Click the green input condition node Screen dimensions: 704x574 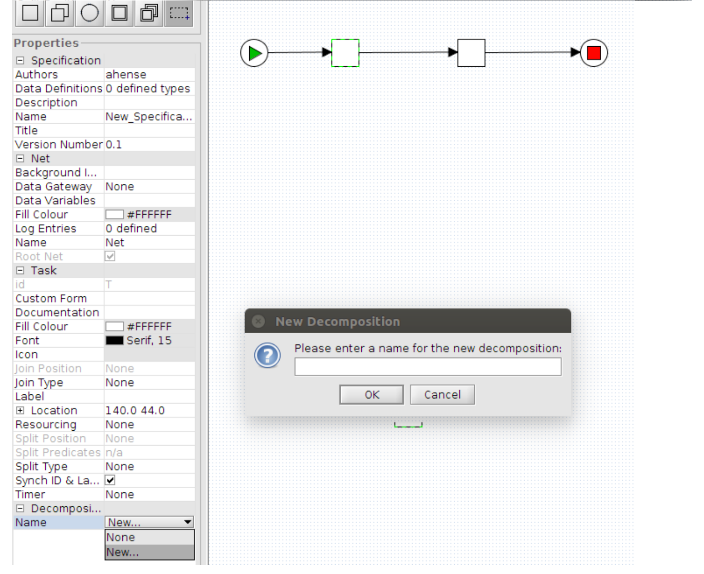click(x=254, y=53)
